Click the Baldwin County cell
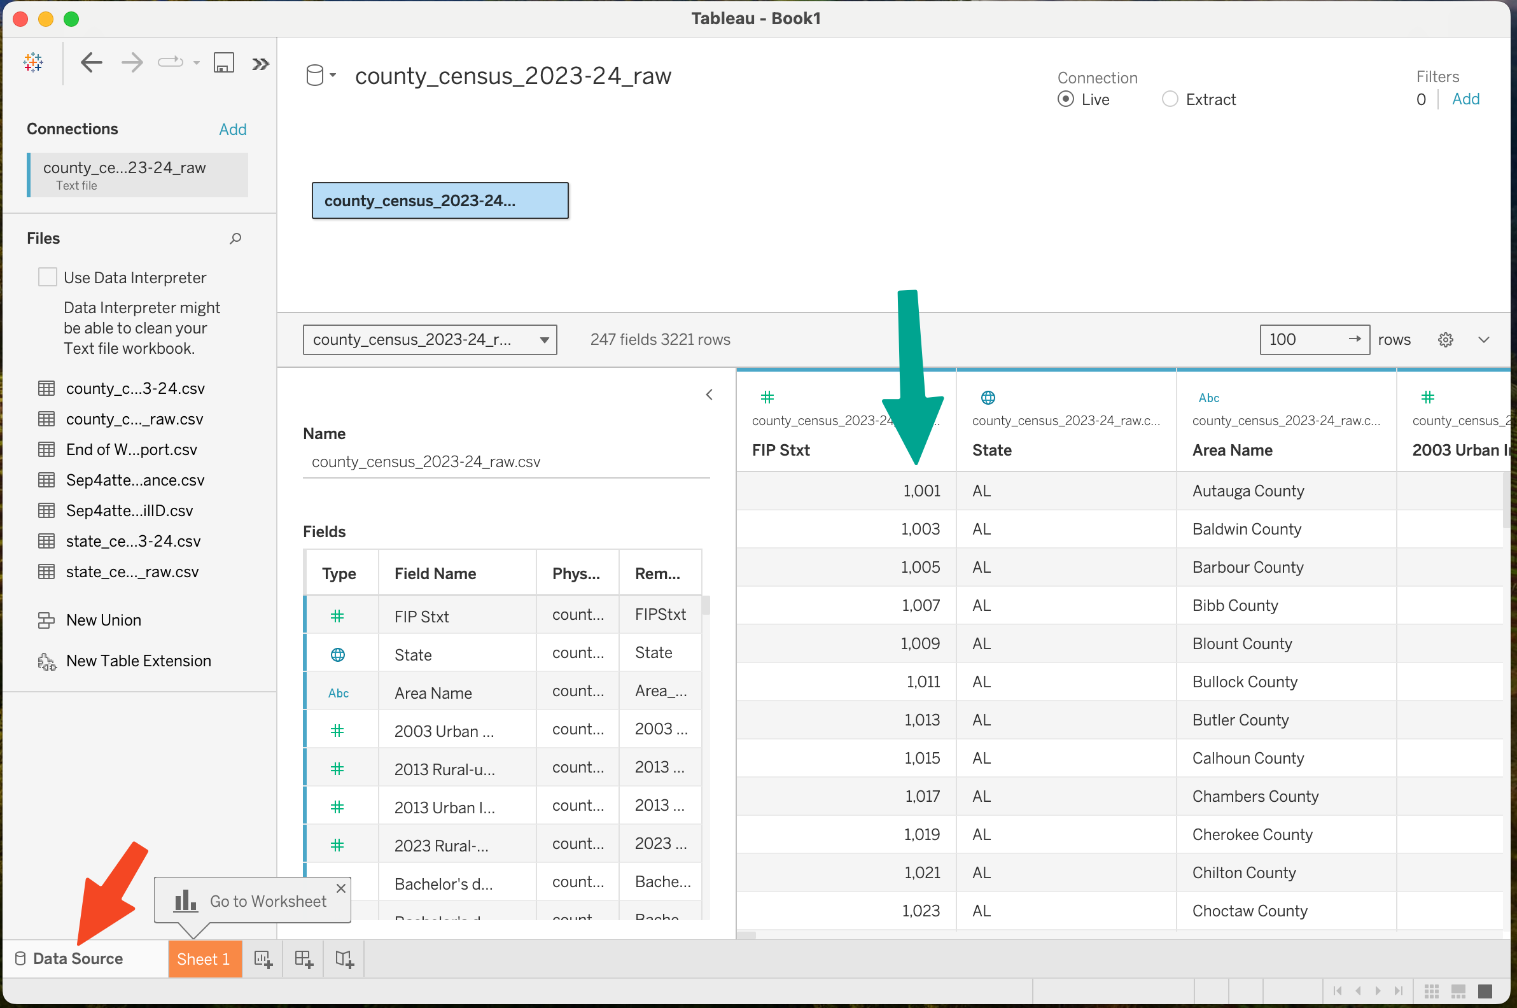The image size is (1517, 1008). pos(1285,529)
